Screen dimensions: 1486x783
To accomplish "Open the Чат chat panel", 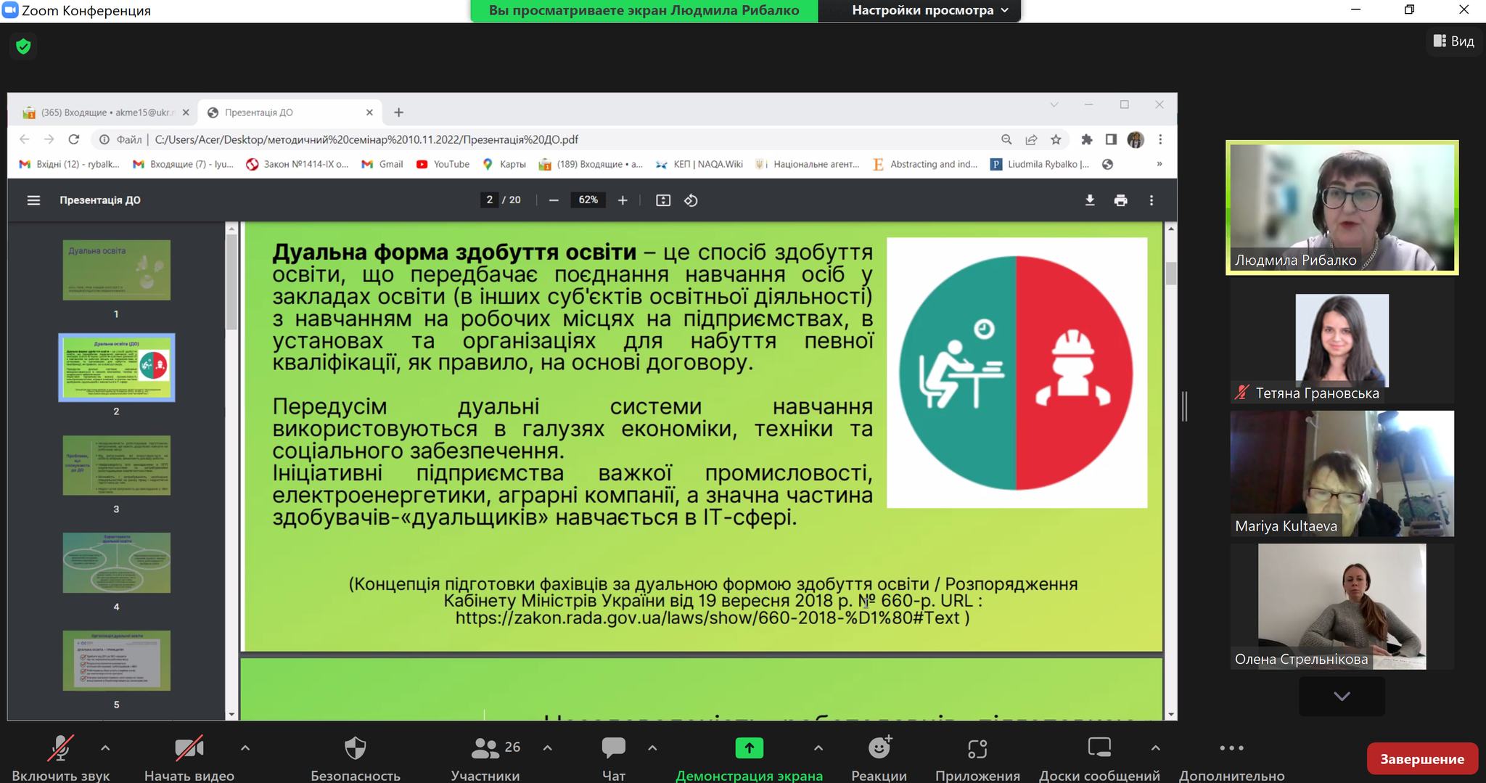I will coord(614,758).
